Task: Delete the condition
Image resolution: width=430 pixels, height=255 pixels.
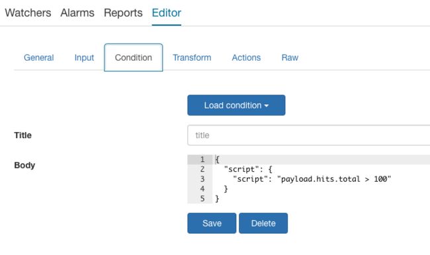Action: pos(263,223)
